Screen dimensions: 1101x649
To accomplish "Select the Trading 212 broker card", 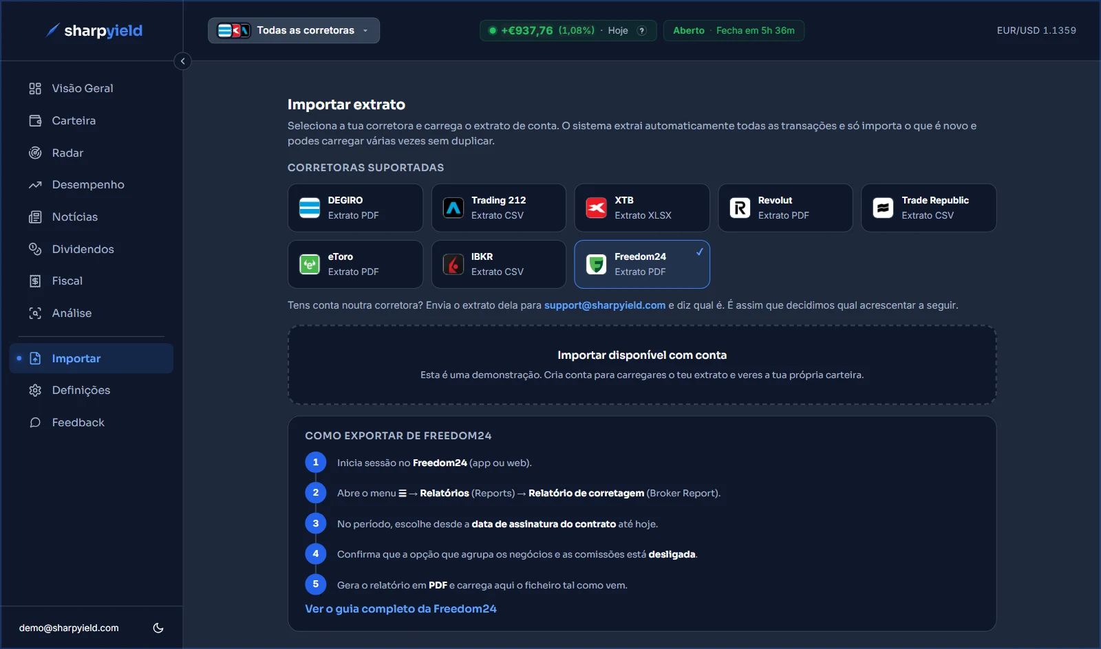I will point(499,208).
